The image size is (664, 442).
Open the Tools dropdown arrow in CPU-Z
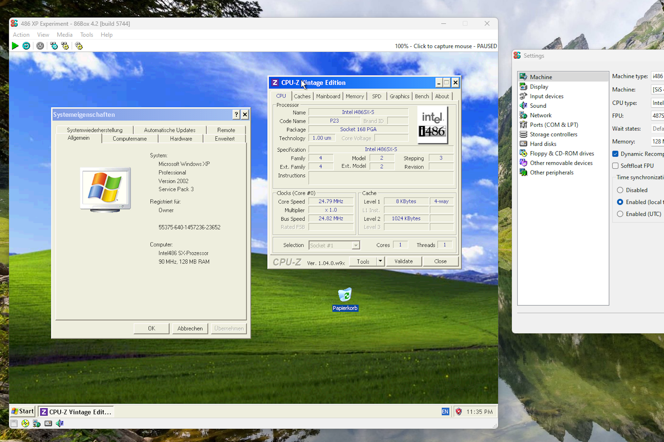[x=380, y=261]
